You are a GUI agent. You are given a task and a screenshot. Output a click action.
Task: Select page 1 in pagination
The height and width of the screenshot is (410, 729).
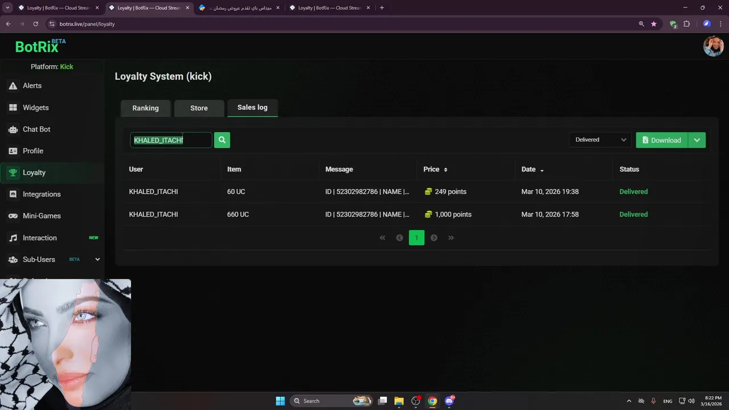tap(416, 237)
